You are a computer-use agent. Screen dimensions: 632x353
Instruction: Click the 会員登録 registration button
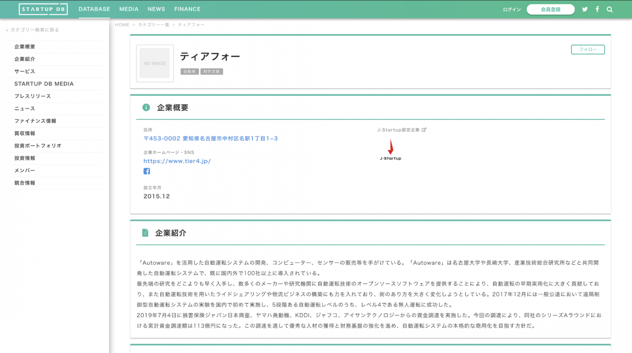550,9
